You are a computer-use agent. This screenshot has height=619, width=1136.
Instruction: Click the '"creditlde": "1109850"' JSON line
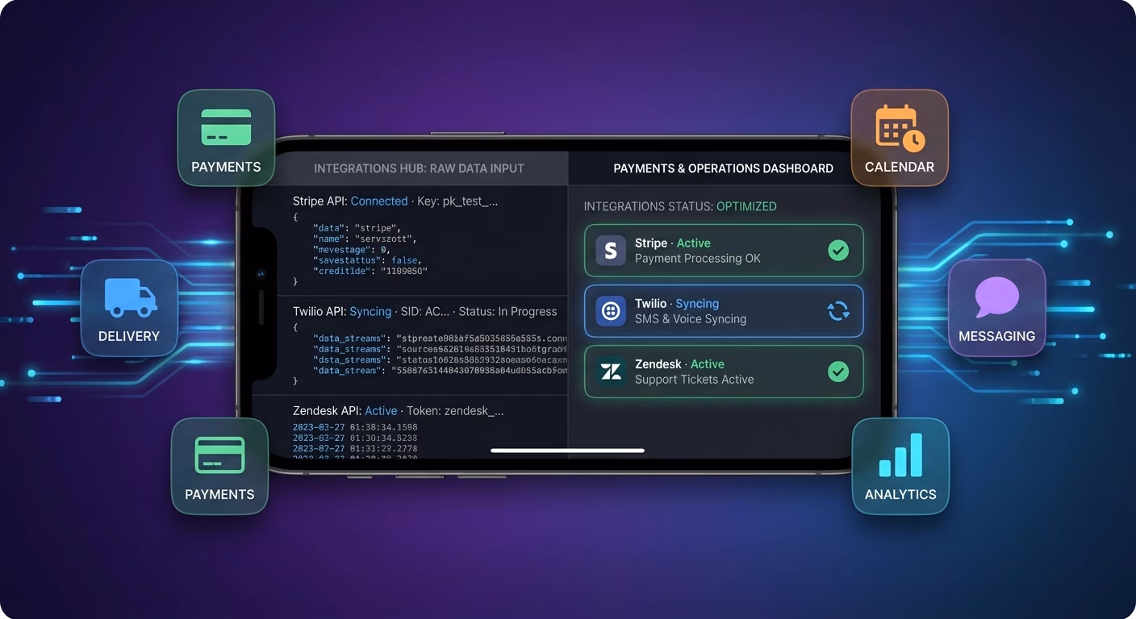370,271
